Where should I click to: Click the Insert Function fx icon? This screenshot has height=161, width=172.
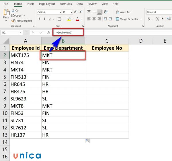(x=48, y=32)
